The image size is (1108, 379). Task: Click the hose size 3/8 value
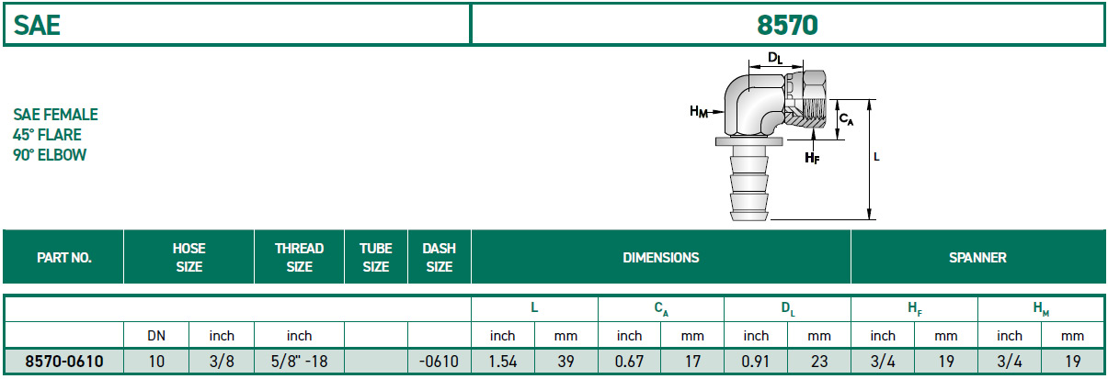pyautogui.click(x=222, y=362)
